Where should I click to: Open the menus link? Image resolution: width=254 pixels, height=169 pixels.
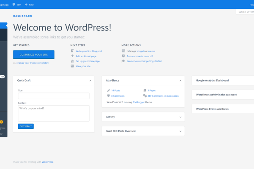pyautogui.click(x=152, y=51)
